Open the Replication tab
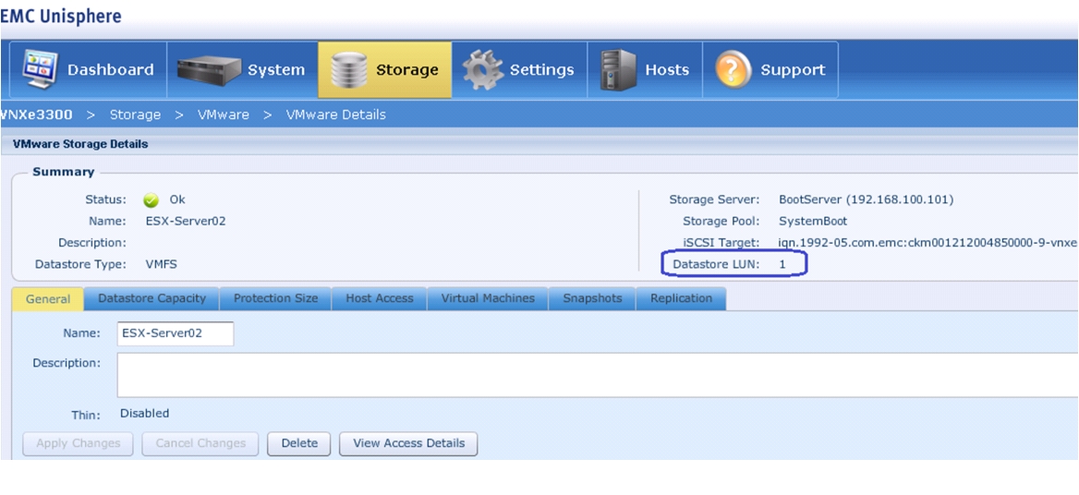The image size is (1079, 495). click(x=681, y=298)
